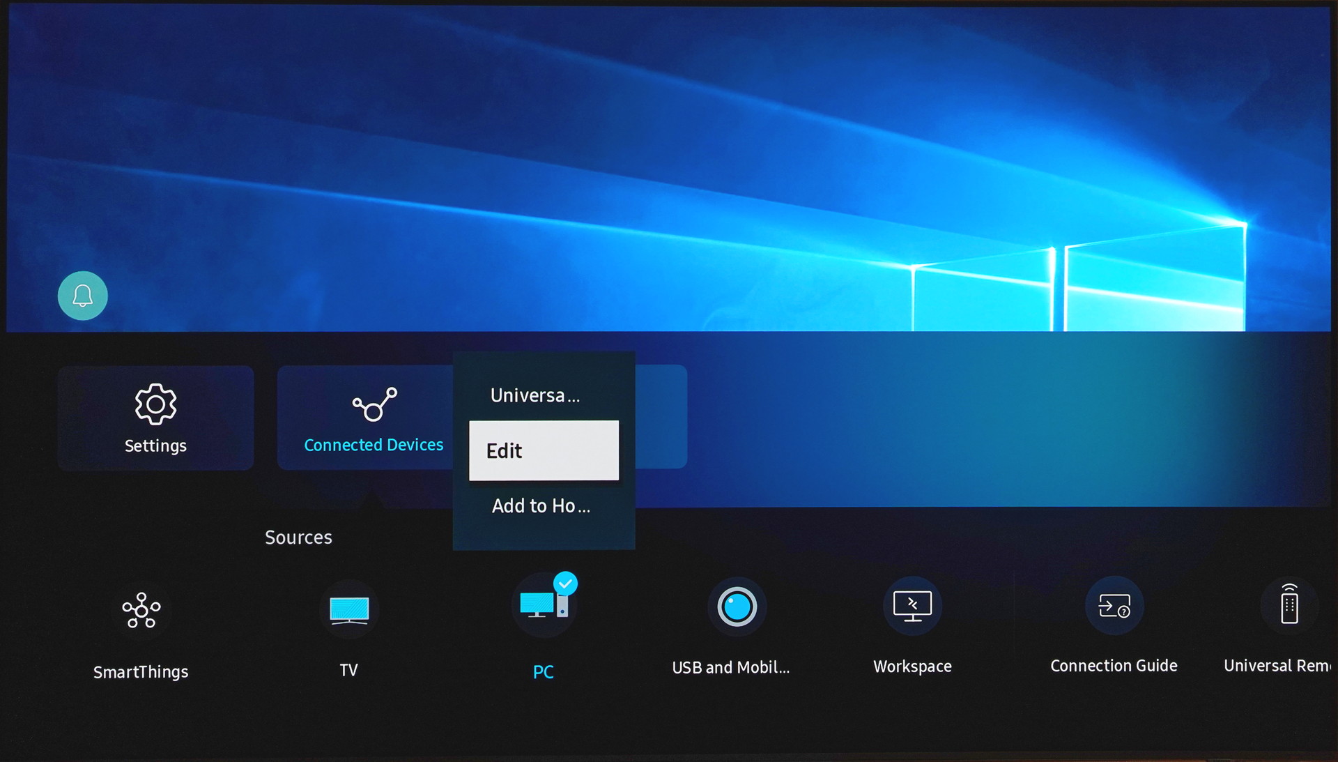Click the Windows desktop preview area
Viewport: 1338px width, 762px height.
tap(669, 167)
